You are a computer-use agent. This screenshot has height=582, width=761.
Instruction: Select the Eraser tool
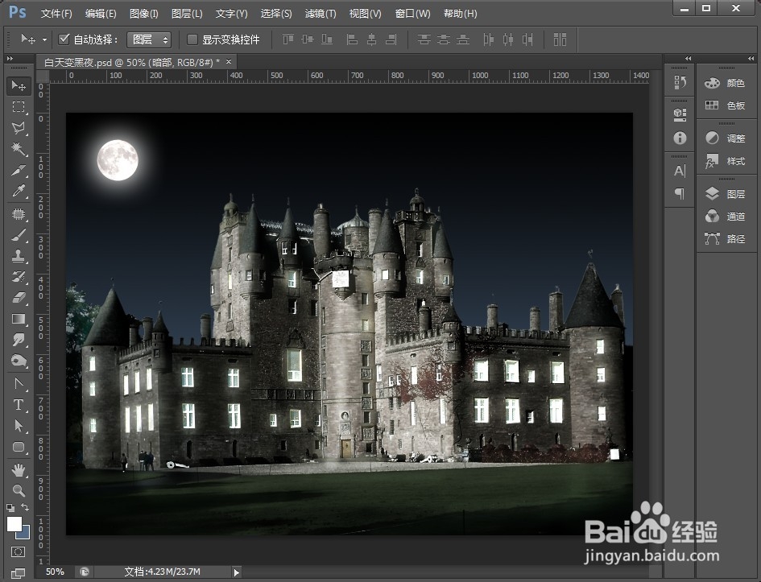[x=19, y=297]
